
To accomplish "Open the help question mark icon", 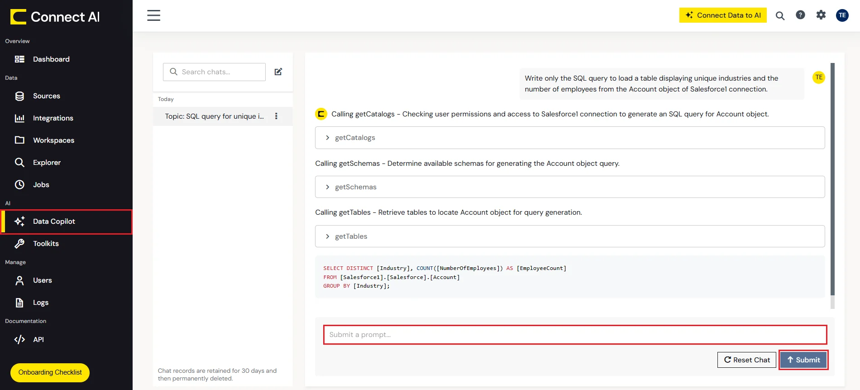I will [800, 15].
